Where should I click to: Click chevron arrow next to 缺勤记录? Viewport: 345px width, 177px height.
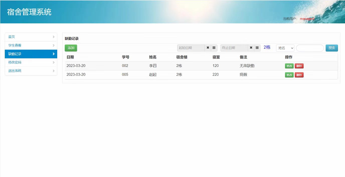pyautogui.click(x=53, y=54)
